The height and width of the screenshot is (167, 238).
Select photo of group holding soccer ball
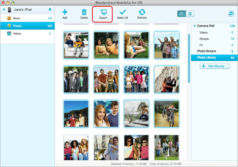(x=136, y=79)
